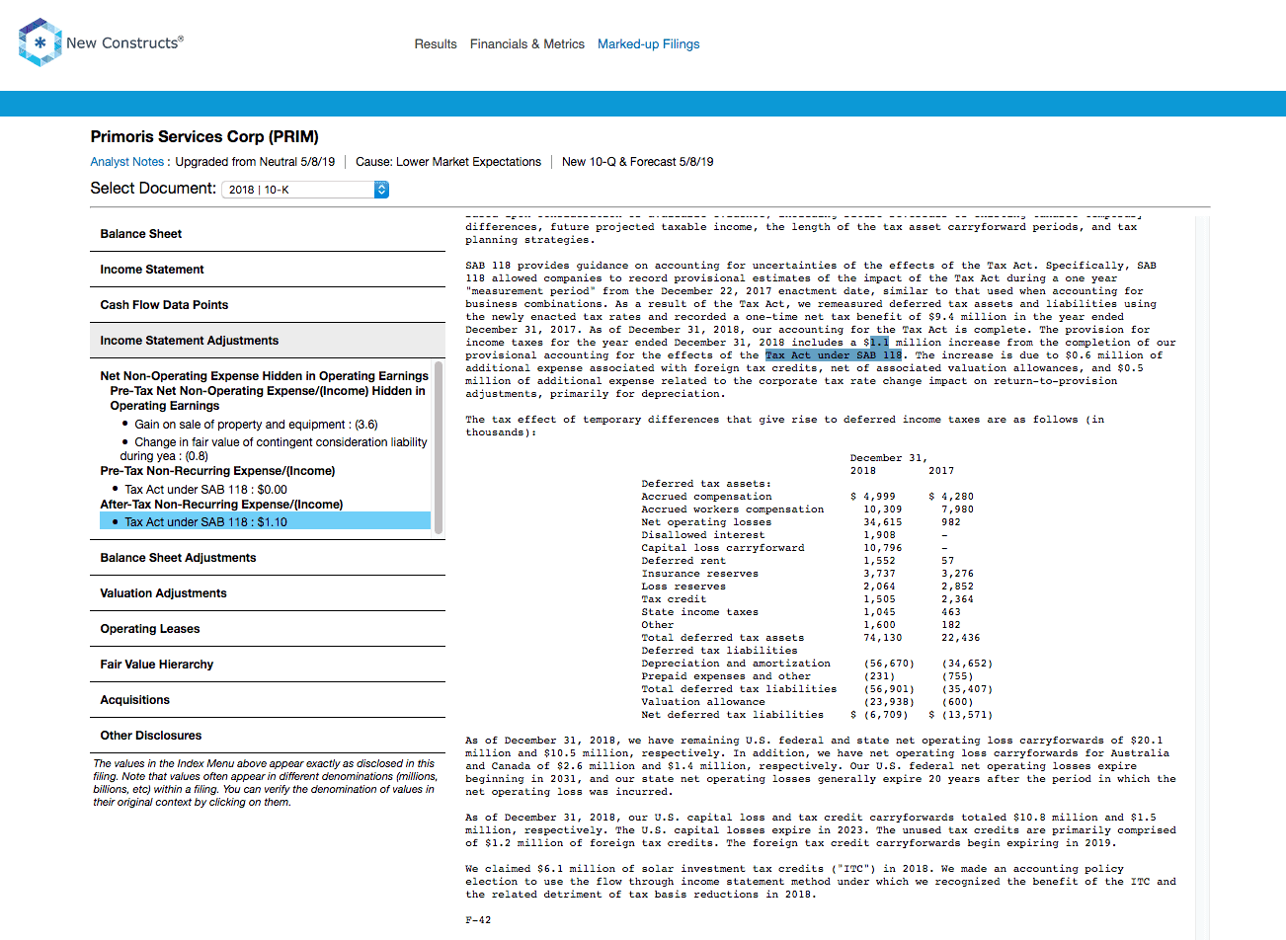The width and height of the screenshot is (1286, 940).
Task: Expand Valuation Adjustments section
Action: pos(268,593)
